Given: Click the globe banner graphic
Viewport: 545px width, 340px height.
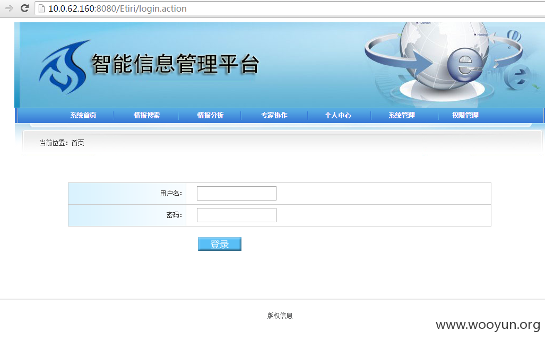Looking at the screenshot, I should [444, 63].
